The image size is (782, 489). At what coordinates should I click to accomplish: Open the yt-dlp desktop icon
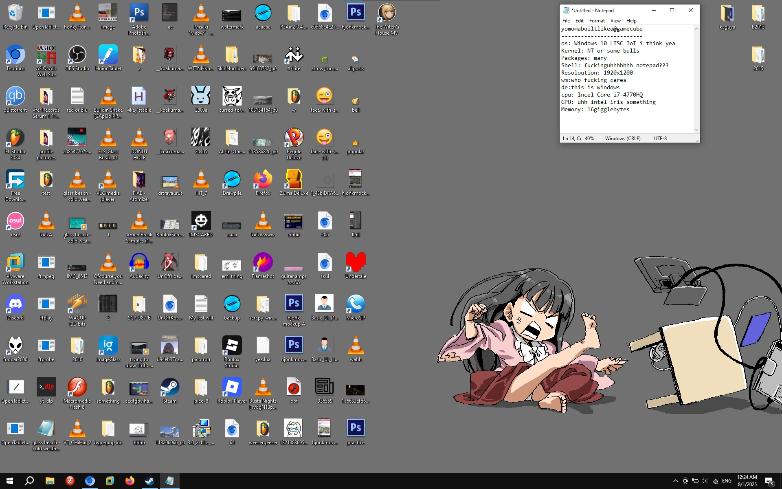point(46,391)
